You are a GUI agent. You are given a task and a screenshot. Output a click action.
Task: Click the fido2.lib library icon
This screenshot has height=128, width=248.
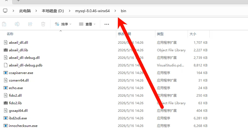coord(6,103)
